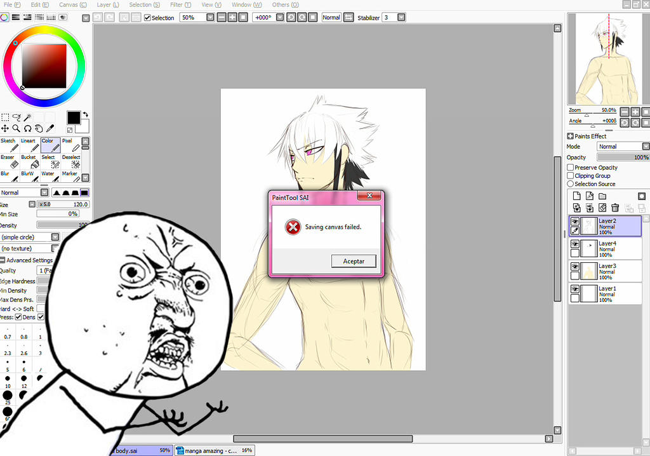Viewport: 650px width, 456px height.
Task: Zoom in using navigator plus button
Action: 635,112
